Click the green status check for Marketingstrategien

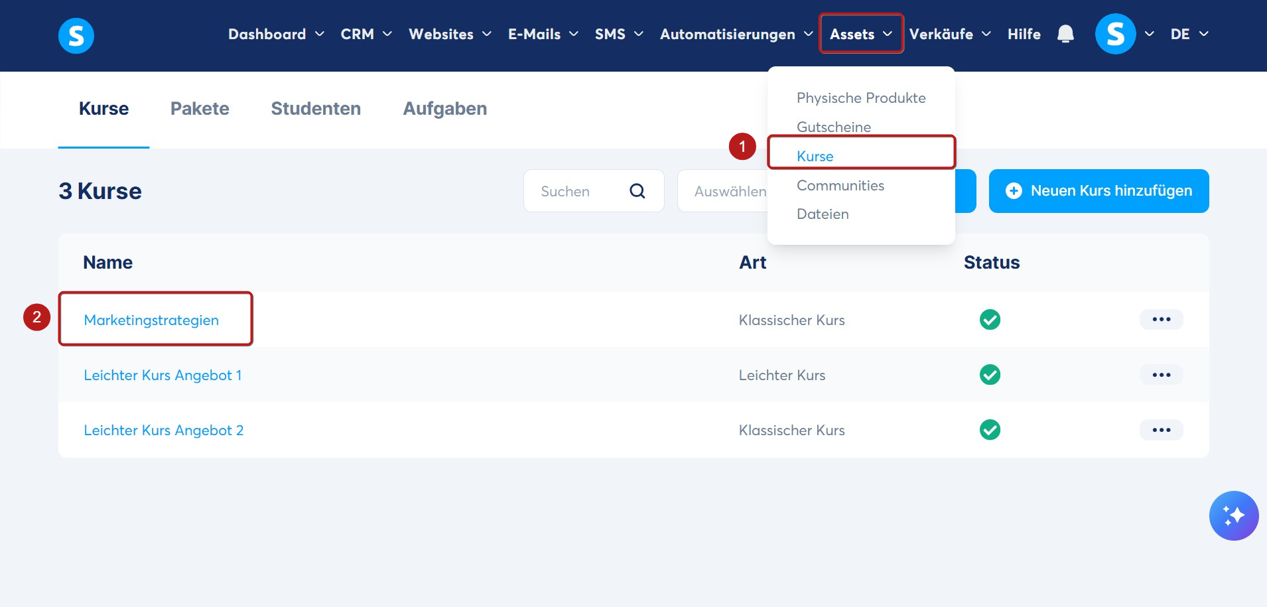[990, 320]
